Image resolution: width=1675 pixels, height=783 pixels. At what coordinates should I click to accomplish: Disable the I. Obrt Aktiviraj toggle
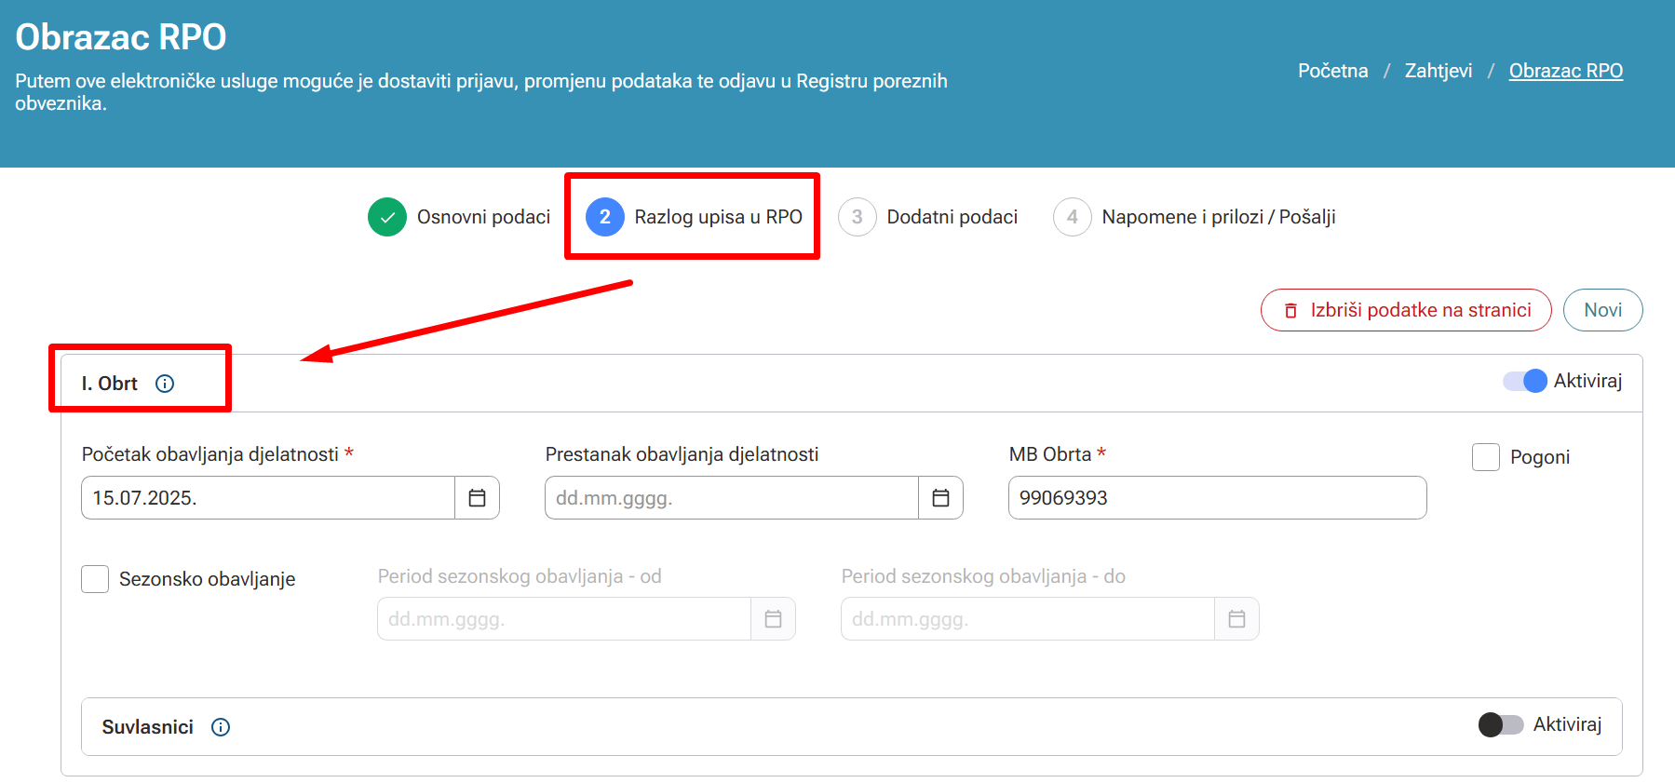pos(1525,381)
